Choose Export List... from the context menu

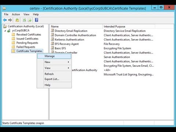(x=54, y=79)
